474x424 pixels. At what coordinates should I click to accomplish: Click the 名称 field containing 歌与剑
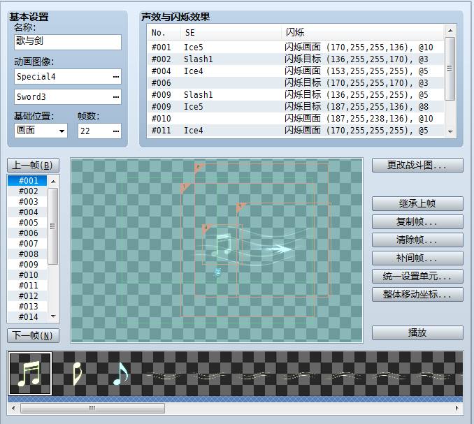(x=68, y=42)
